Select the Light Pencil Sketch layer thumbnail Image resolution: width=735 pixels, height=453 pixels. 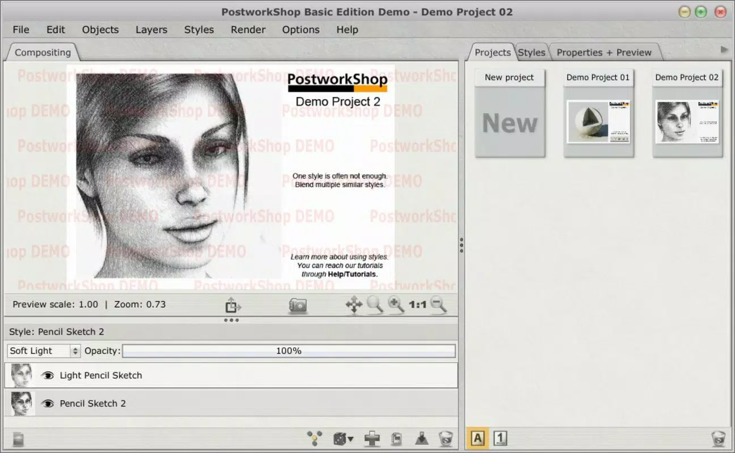[x=22, y=375]
